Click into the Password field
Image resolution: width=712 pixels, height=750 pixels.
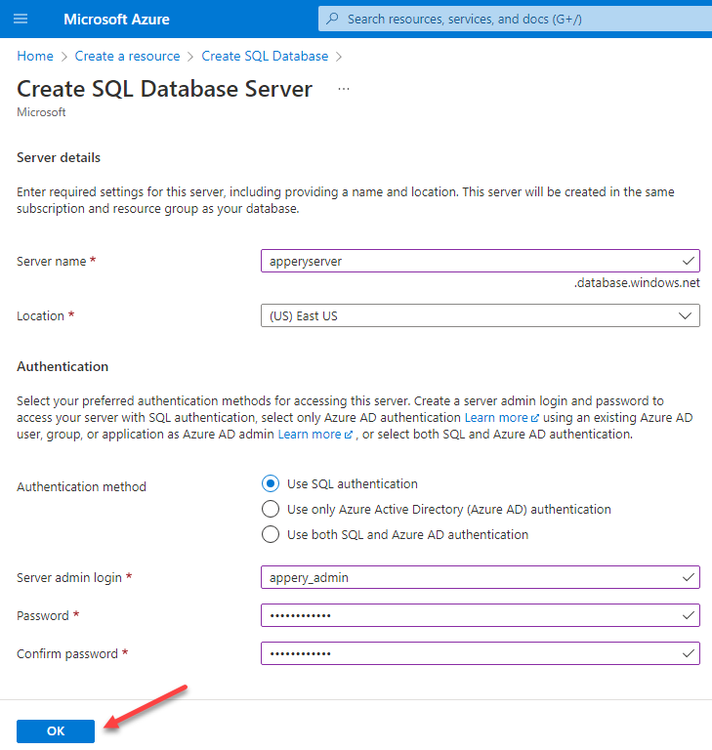[x=480, y=615]
